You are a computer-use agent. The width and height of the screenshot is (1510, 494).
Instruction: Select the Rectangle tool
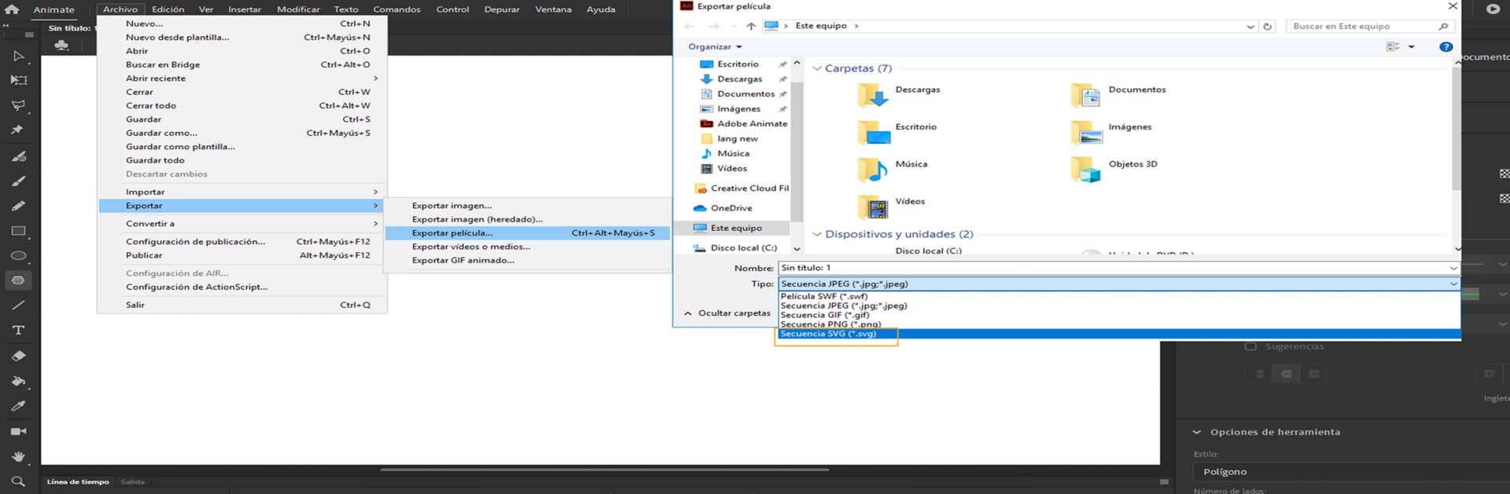(18, 231)
